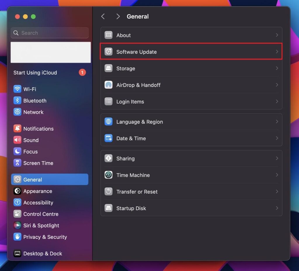Click the Privacy & Security hand icon
The image size is (299, 271).
click(x=17, y=237)
